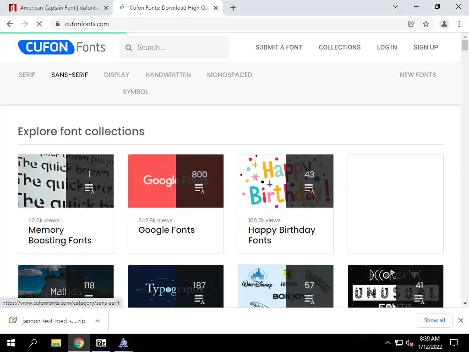Screen dimensions: 469x352
Task: Open the notification center icon
Action: pyautogui.click(x=454, y=343)
